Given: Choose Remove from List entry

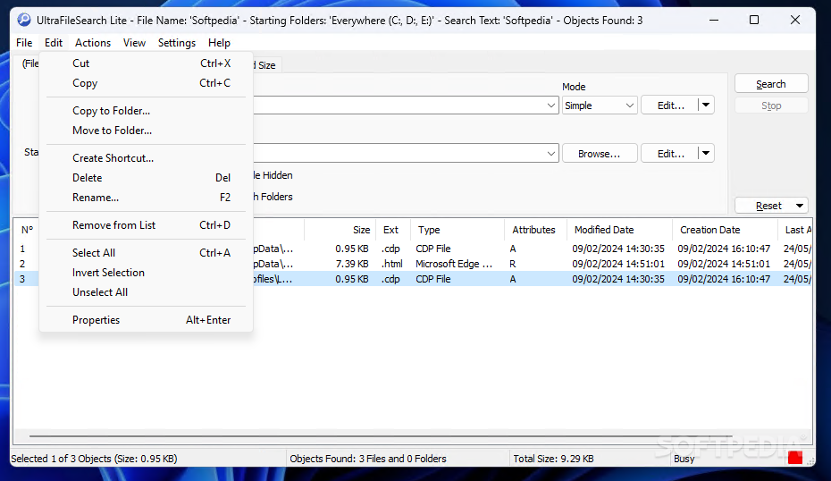Looking at the screenshot, I should click(x=146, y=225).
